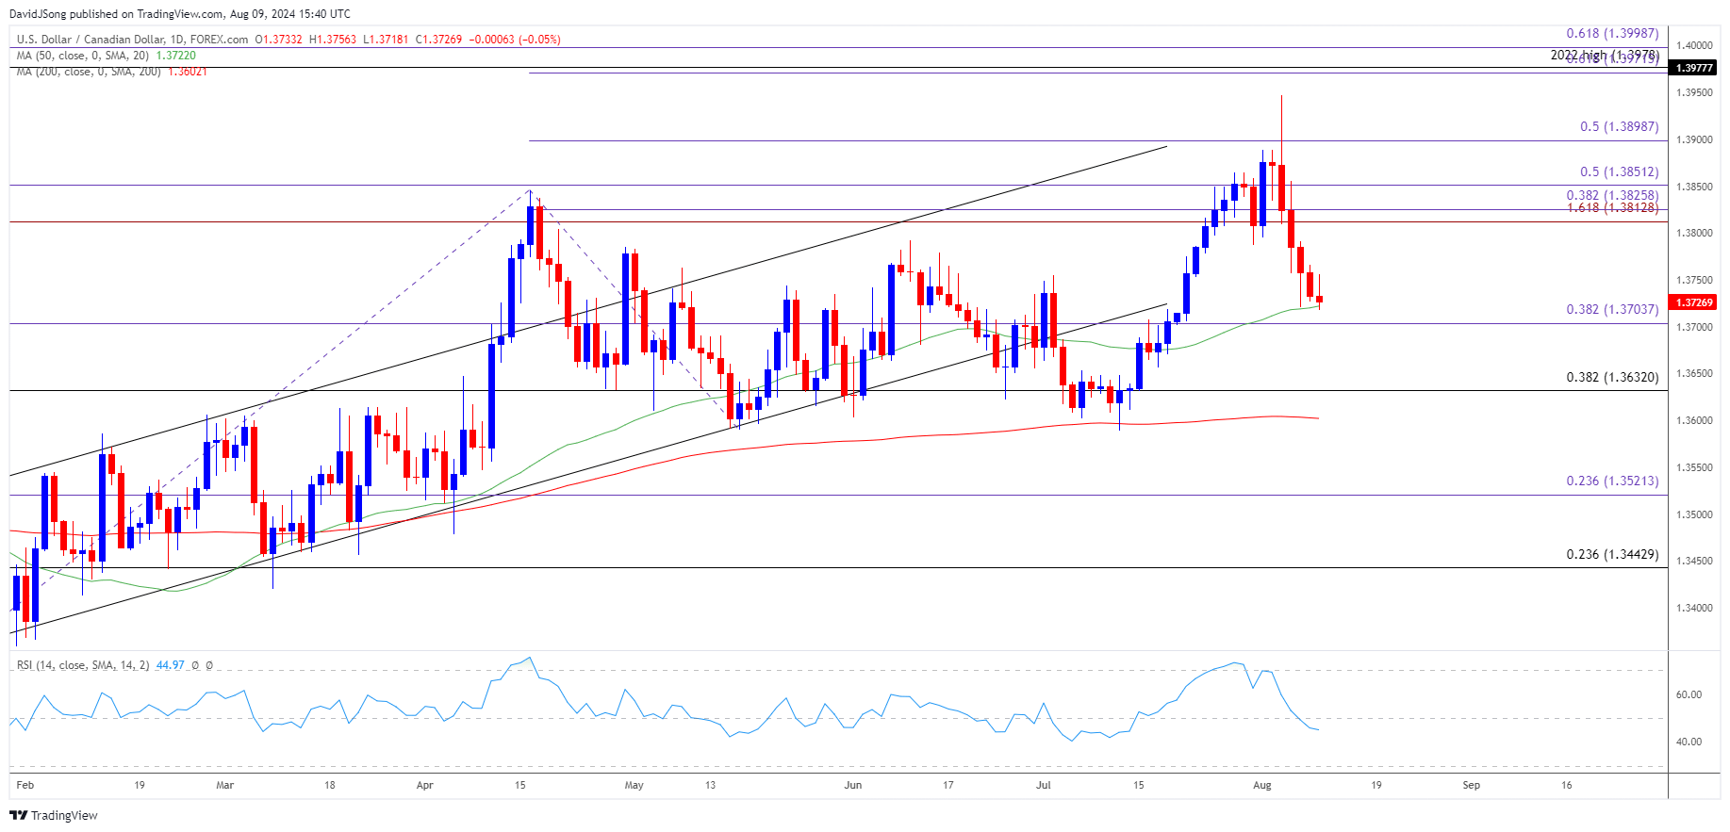
Task: Click the 1.35000 price axis label
Action: [1694, 514]
